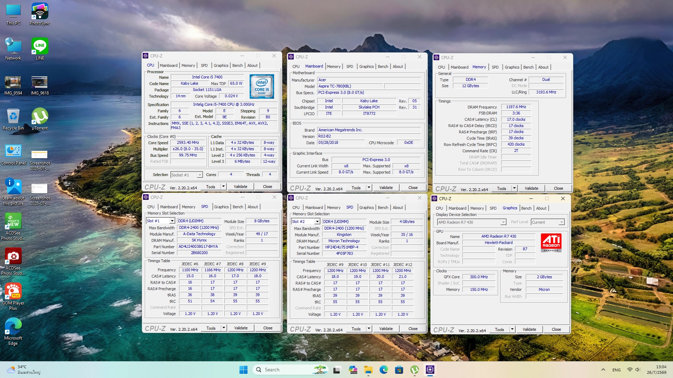Open the Perf Level dropdown
The height and width of the screenshot is (378, 673).
(x=548, y=222)
